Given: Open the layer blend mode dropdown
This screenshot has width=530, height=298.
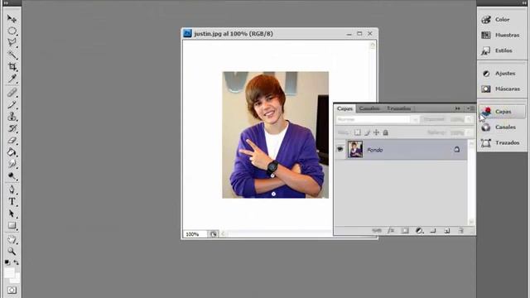Looking at the screenshot, I should (x=378, y=119).
